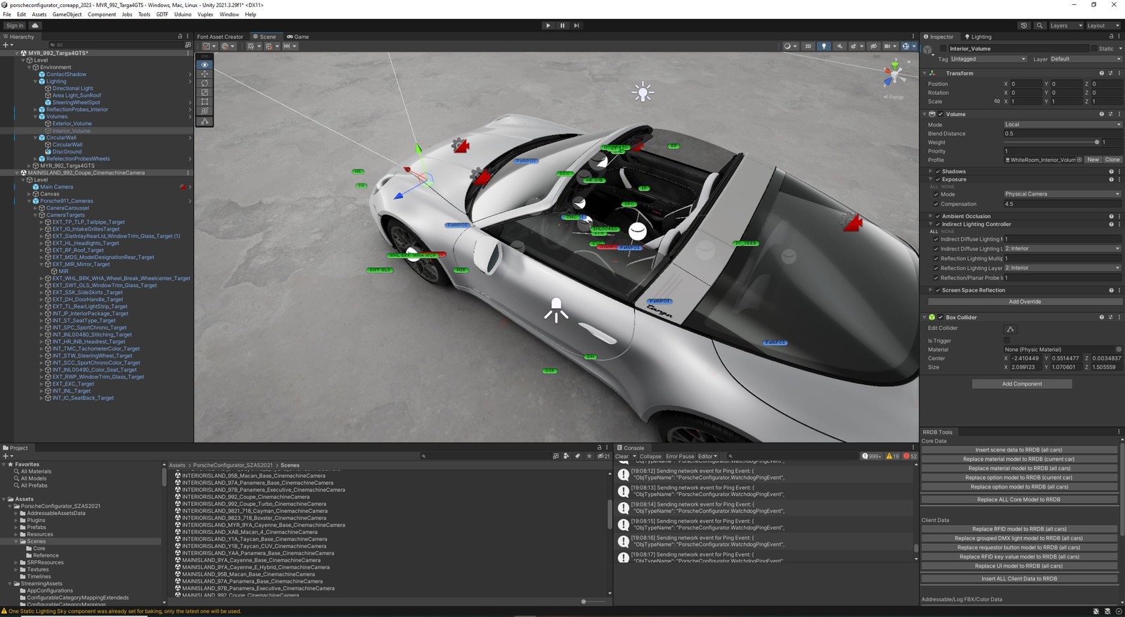This screenshot has height=617, width=1125.
Task: Select the Move tool in scene overlay
Action: coord(205,74)
